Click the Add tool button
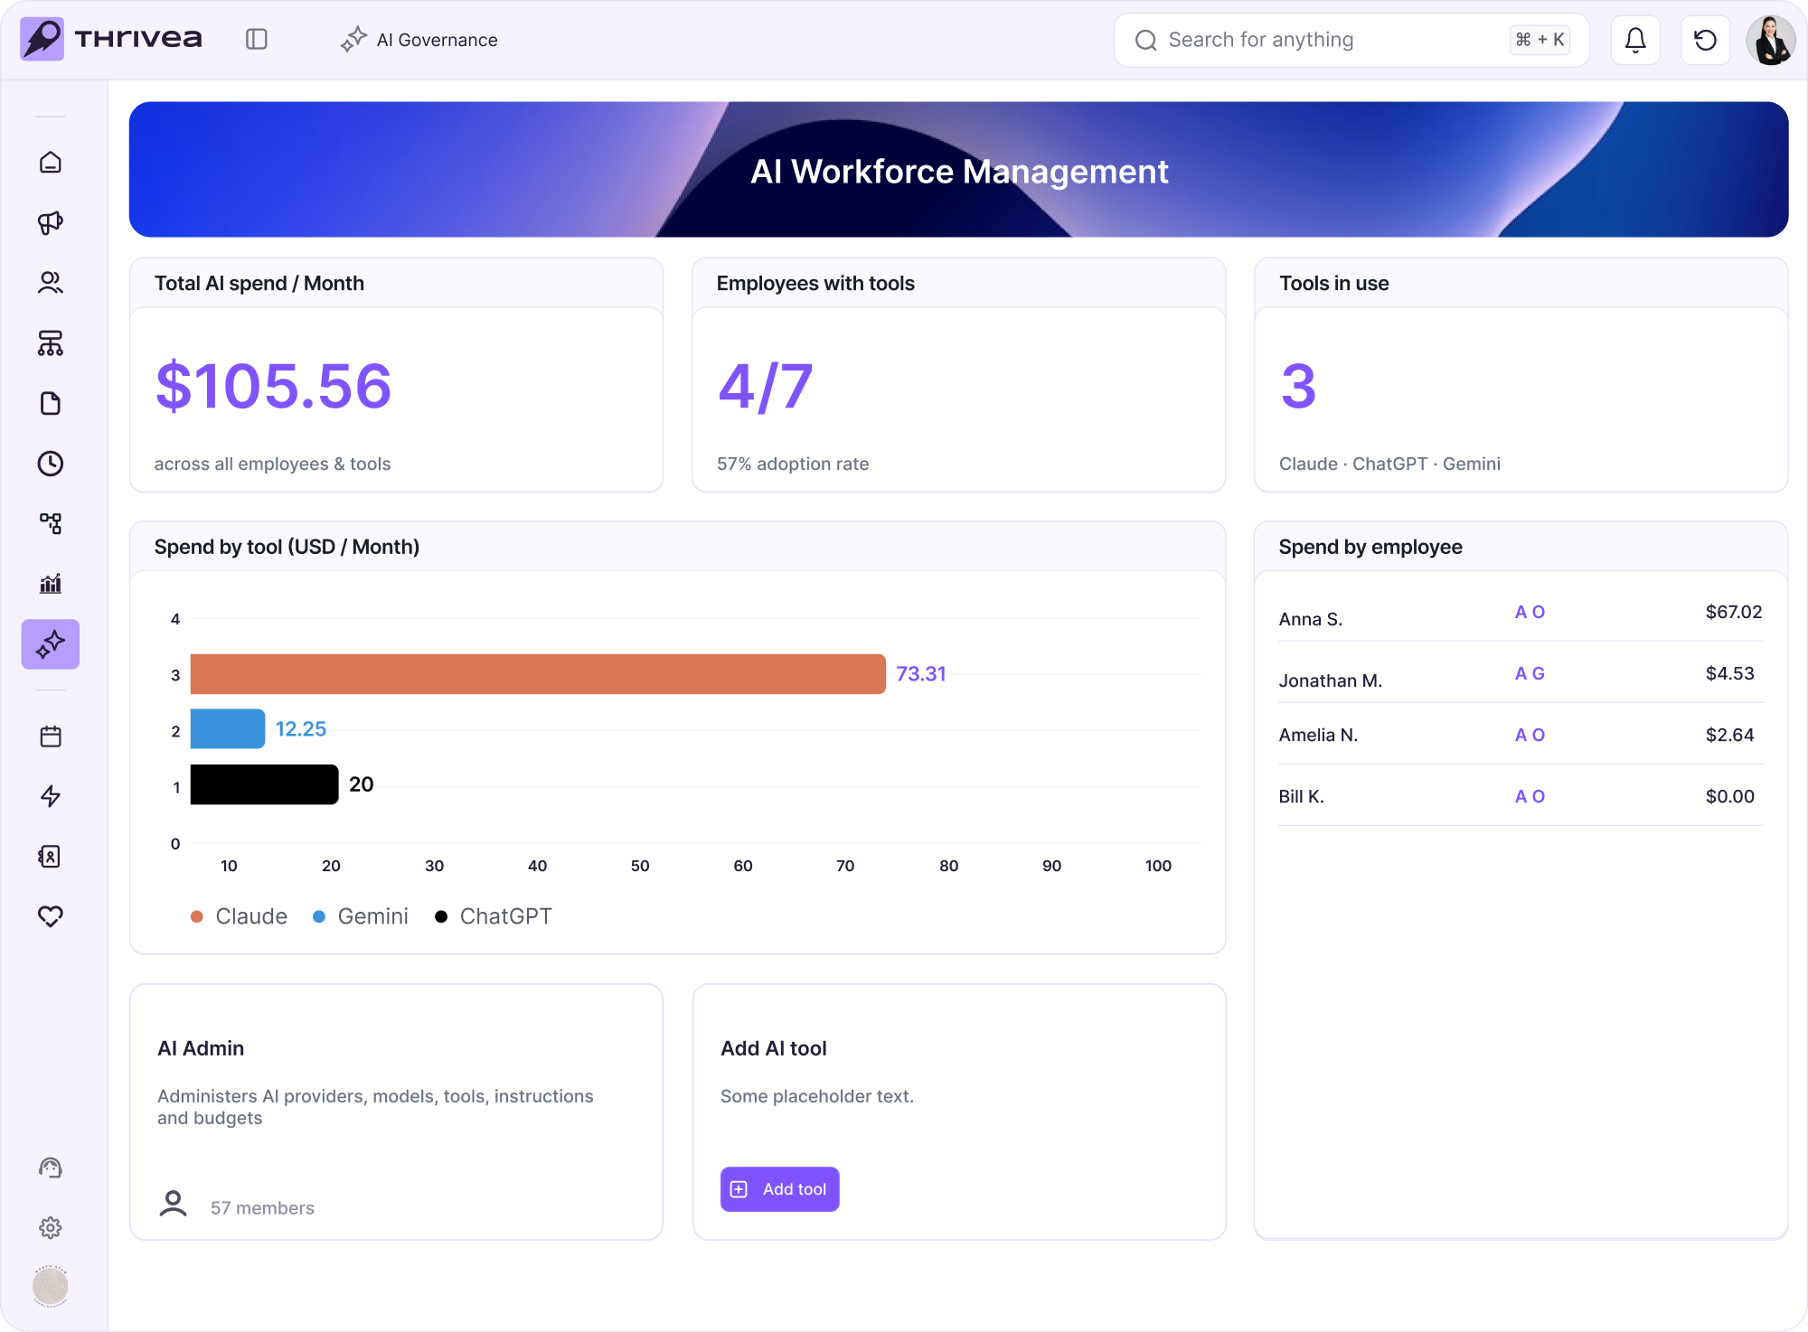Screen dimensions: 1808x1332 [780, 1189]
